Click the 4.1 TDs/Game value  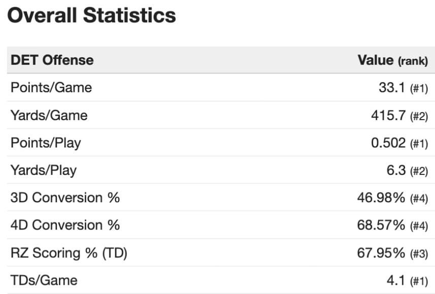(396, 280)
